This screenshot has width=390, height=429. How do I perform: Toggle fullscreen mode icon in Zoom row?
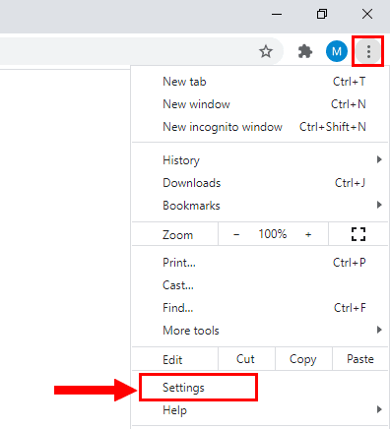coord(358,234)
